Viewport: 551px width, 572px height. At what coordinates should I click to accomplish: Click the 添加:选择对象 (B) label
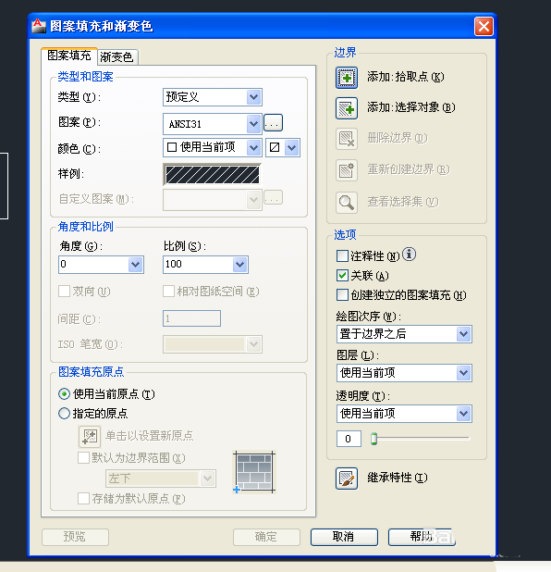411,107
